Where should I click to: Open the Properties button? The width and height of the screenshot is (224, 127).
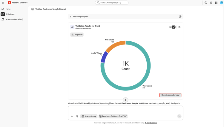tap(77, 35)
